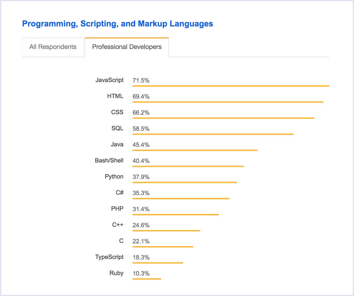Select the C bar

click(162, 247)
